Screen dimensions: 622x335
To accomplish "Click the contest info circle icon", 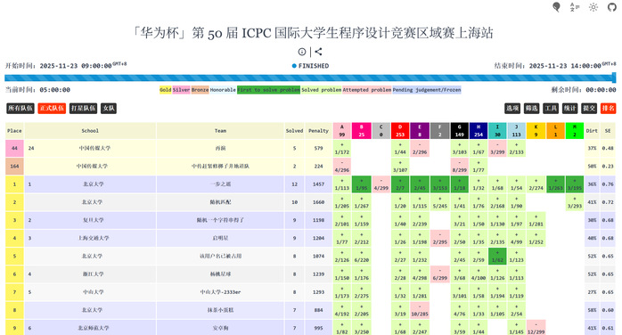I will click(x=302, y=52).
